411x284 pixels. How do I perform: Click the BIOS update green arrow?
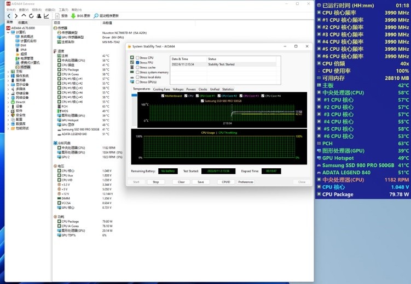point(73,16)
